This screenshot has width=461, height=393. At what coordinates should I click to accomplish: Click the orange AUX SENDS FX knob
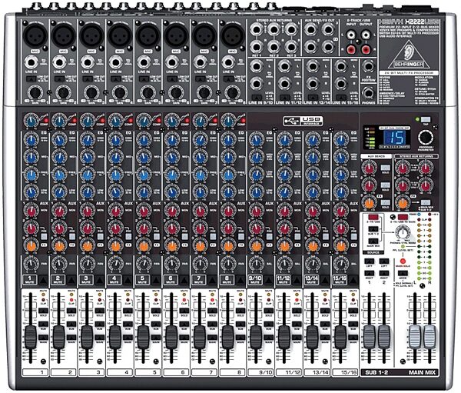[x=370, y=202]
